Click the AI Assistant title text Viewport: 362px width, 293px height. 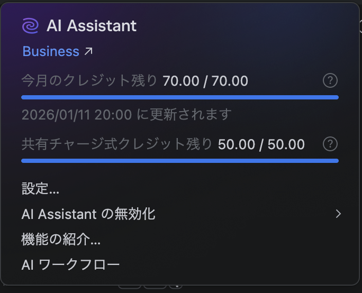(x=92, y=25)
